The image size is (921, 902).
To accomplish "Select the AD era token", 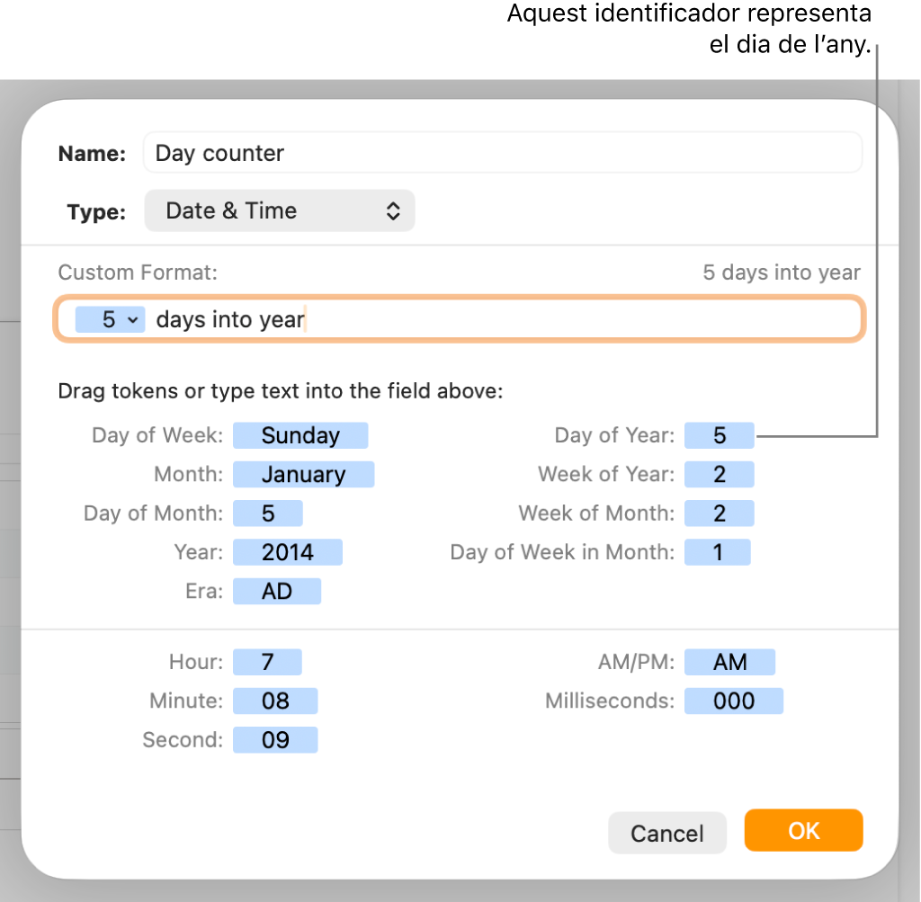I will point(276,591).
